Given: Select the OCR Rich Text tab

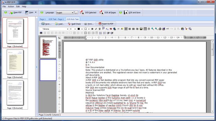Looking at the screenshot, I should click(73, 19).
